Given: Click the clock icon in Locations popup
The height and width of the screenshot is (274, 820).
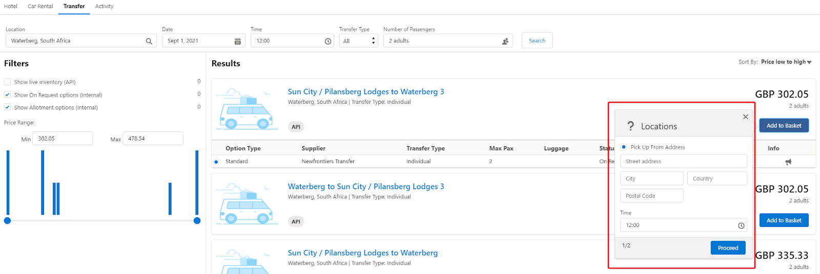Looking at the screenshot, I should pos(741,225).
